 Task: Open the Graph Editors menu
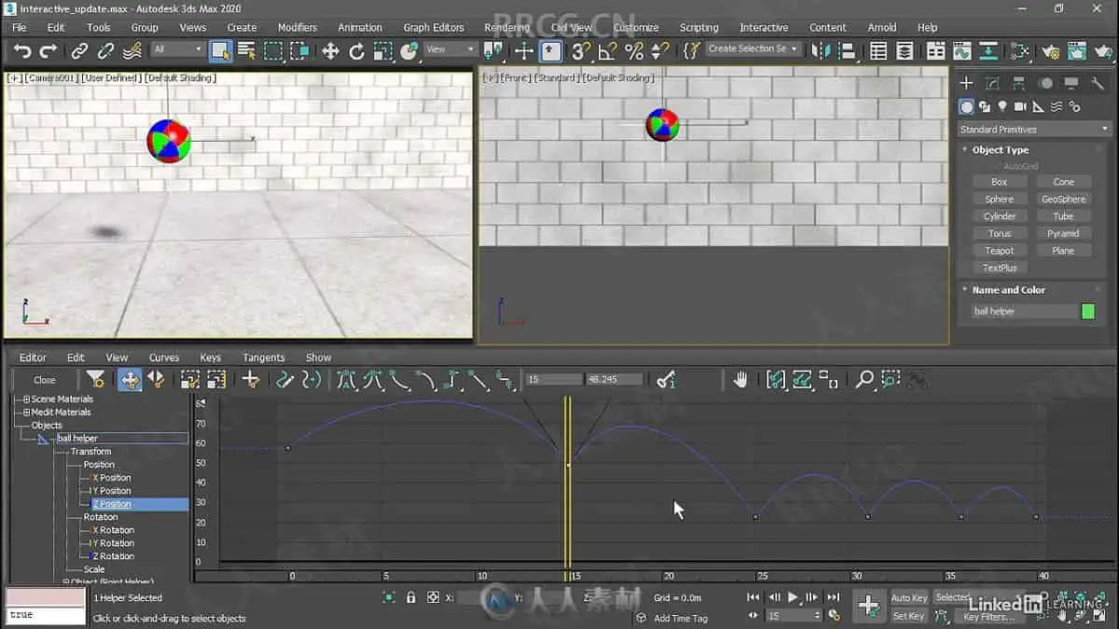(433, 27)
